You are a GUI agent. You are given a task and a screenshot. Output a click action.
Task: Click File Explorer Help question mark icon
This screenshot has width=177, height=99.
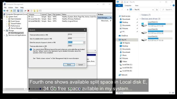coord(173,5)
